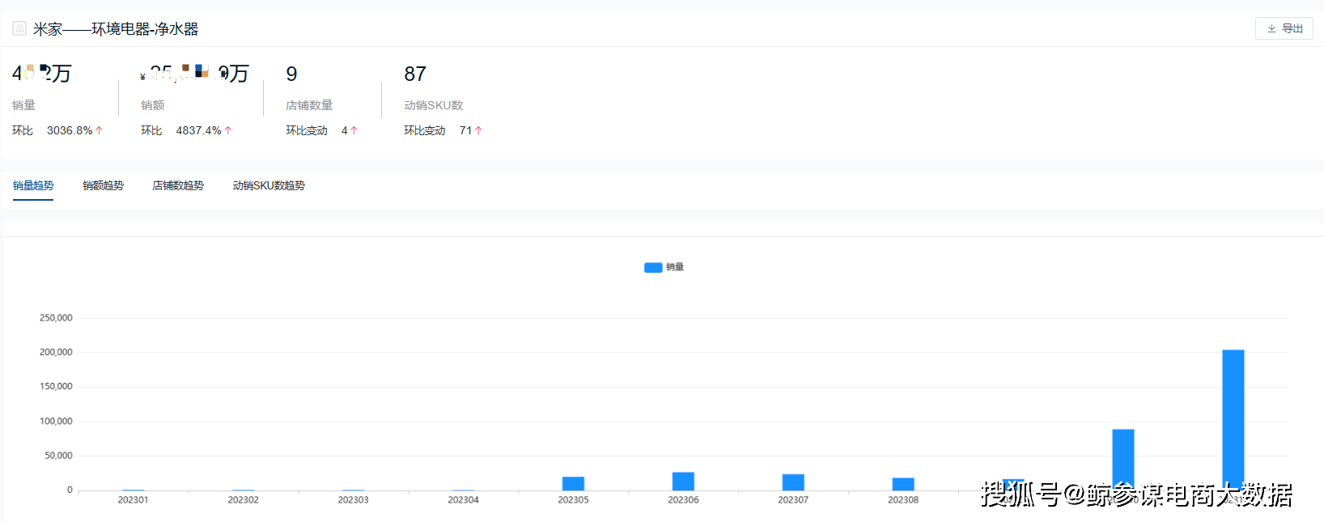The image size is (1324, 522).
Task: Click the up arrow next to SKU change 71
Action: coord(478,130)
